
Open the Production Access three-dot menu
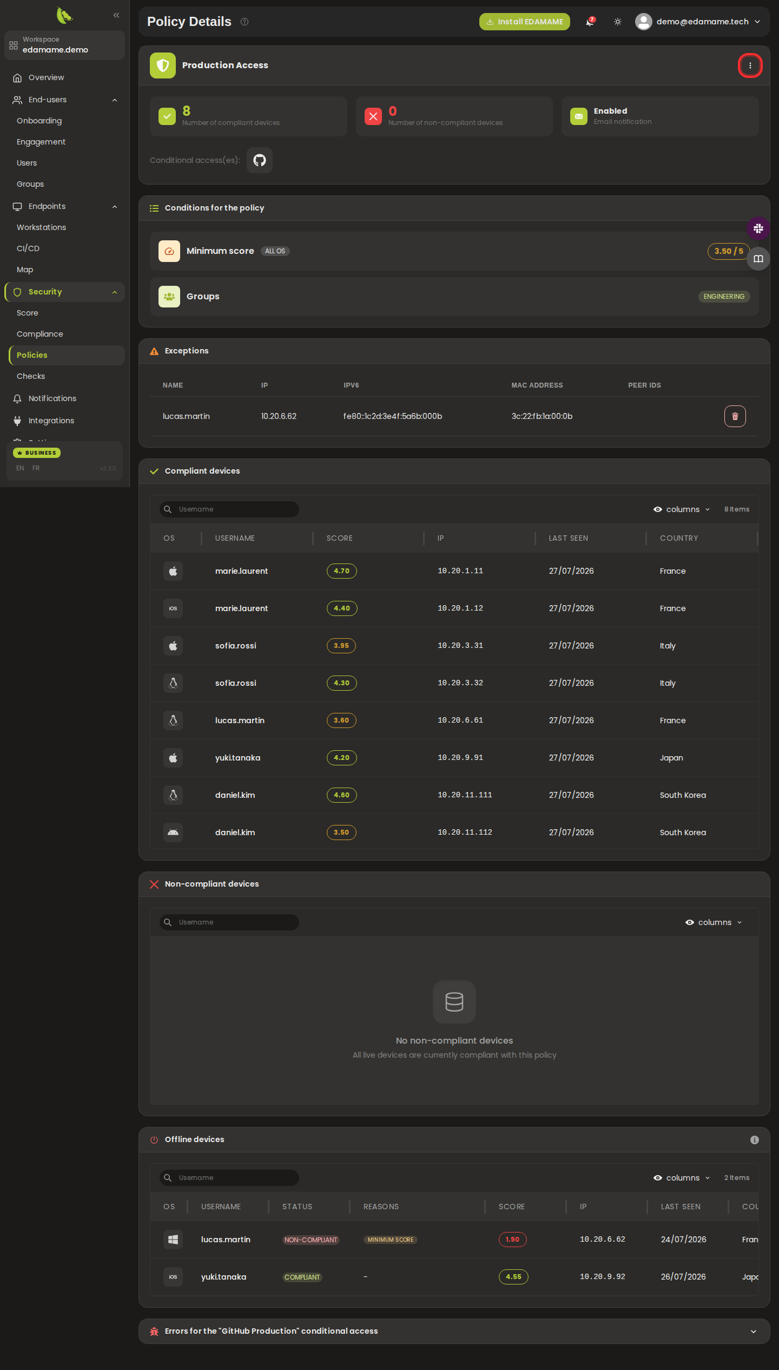pyautogui.click(x=750, y=65)
